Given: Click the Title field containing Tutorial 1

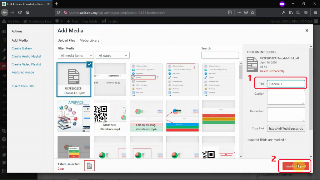Looking at the screenshot, I should (286, 84).
